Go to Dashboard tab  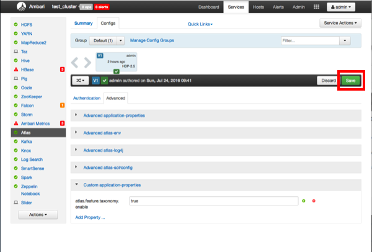[209, 7]
